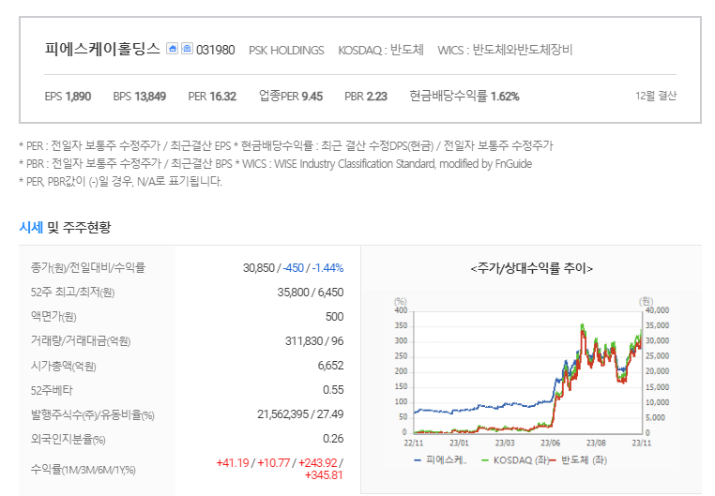Select the one-year return +345.81
This screenshot has width=715, height=496.
click(x=324, y=475)
